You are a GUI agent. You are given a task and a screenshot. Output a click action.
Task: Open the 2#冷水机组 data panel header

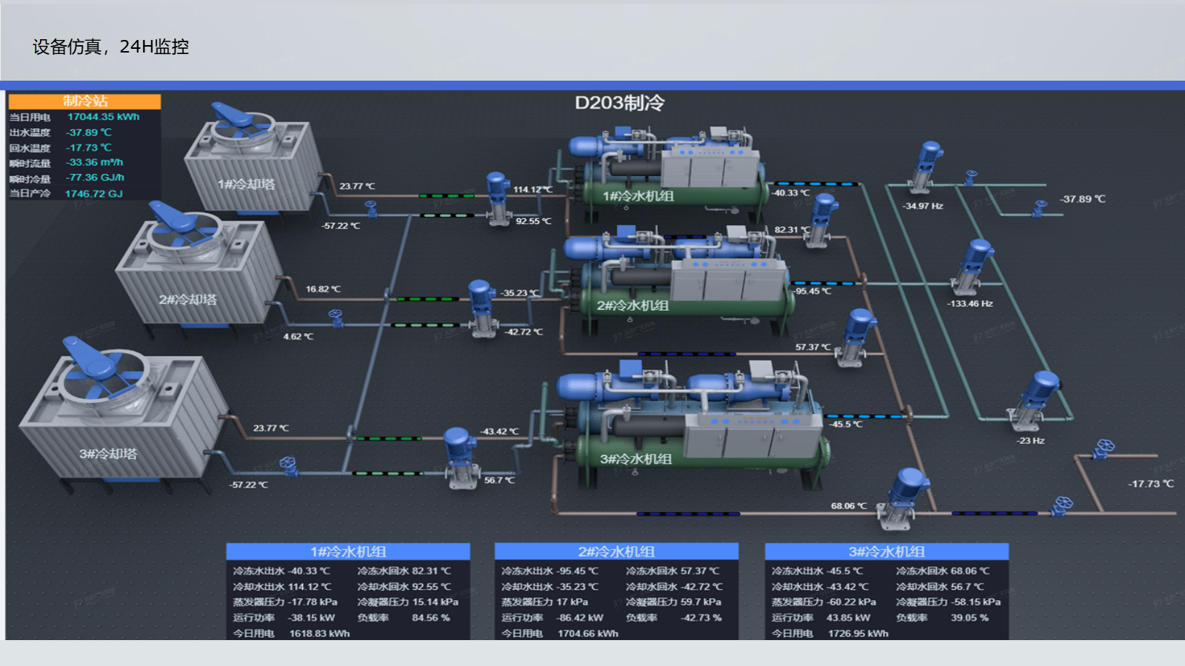pos(616,551)
